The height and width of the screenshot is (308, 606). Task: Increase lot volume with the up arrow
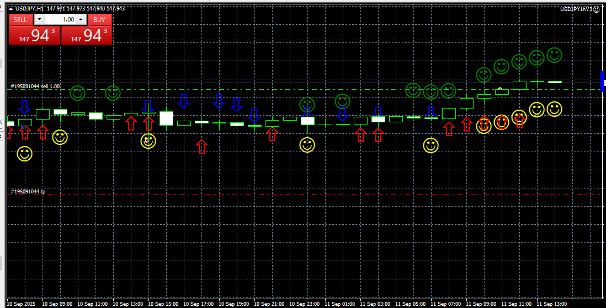(81, 19)
